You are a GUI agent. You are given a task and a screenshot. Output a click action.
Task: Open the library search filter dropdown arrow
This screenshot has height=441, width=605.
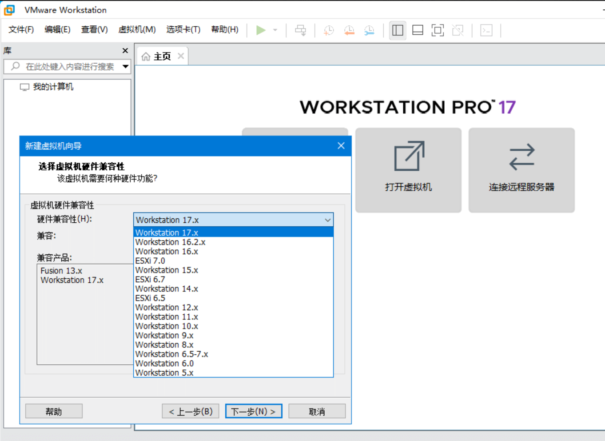126,67
